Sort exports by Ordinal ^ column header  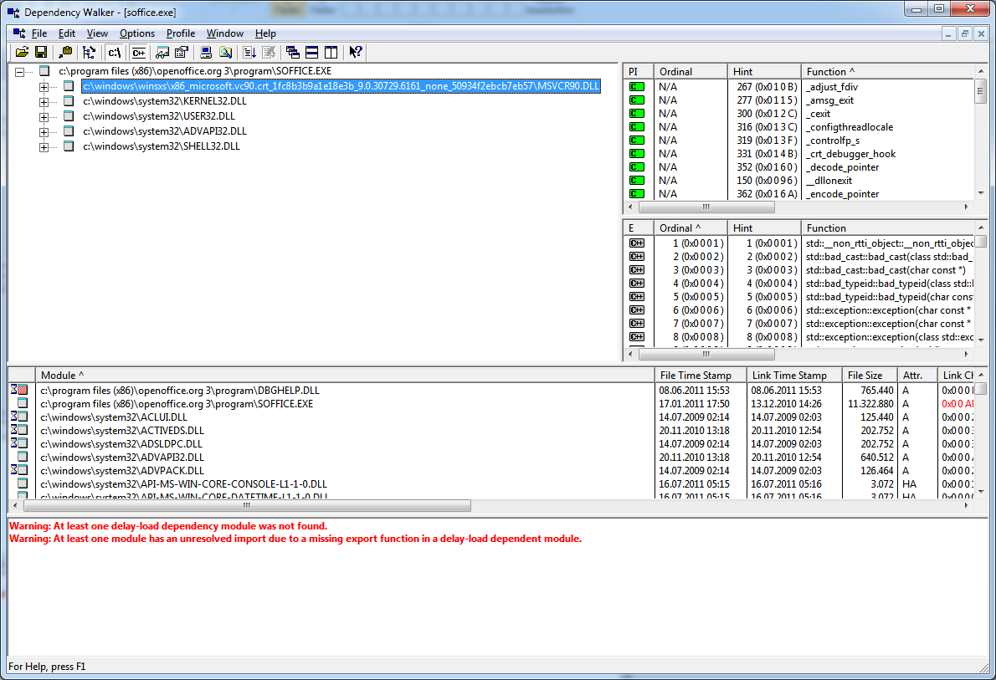(x=690, y=228)
